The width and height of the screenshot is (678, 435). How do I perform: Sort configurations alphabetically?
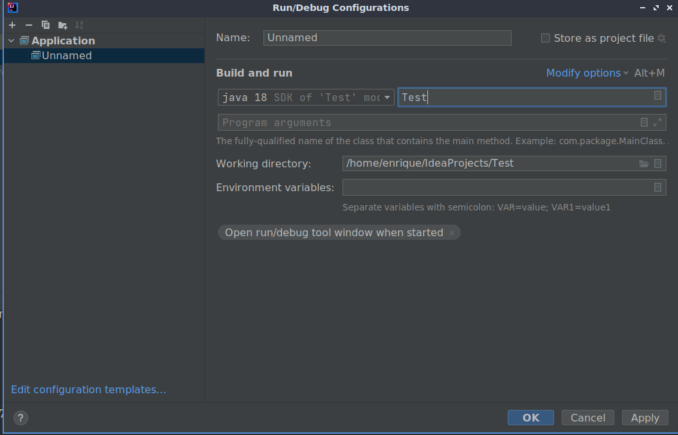pyautogui.click(x=79, y=25)
